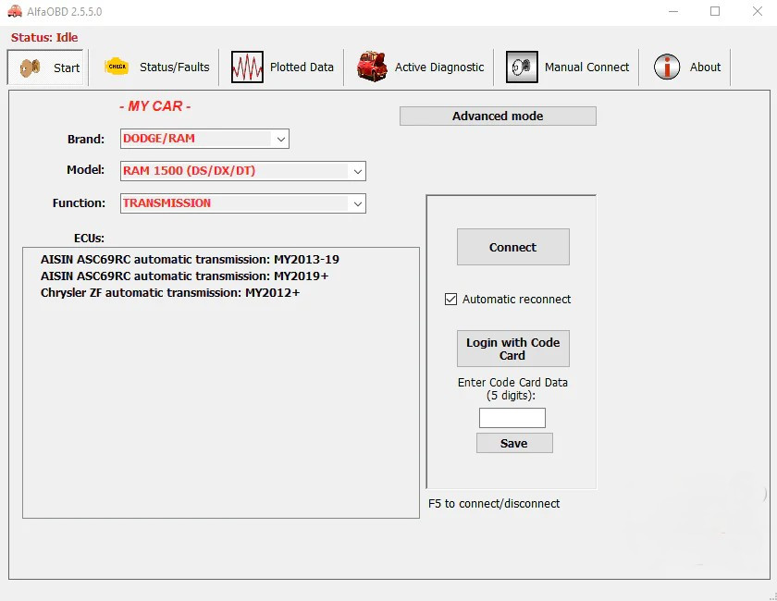Click the AlfaOBD car icon in the title bar
The width and height of the screenshot is (777, 601).
point(15,11)
